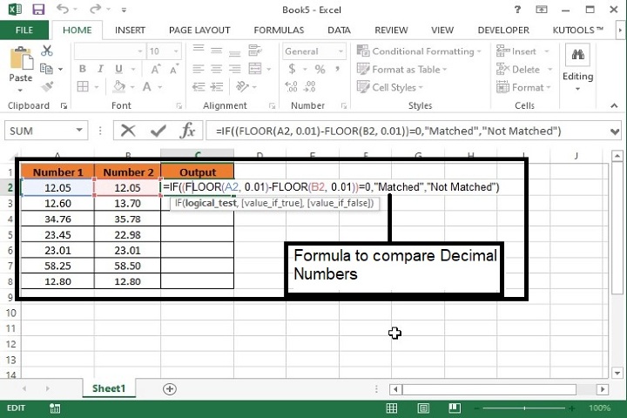Click the Undo arrow icon
This screenshot has height=418, width=627.
(x=63, y=9)
